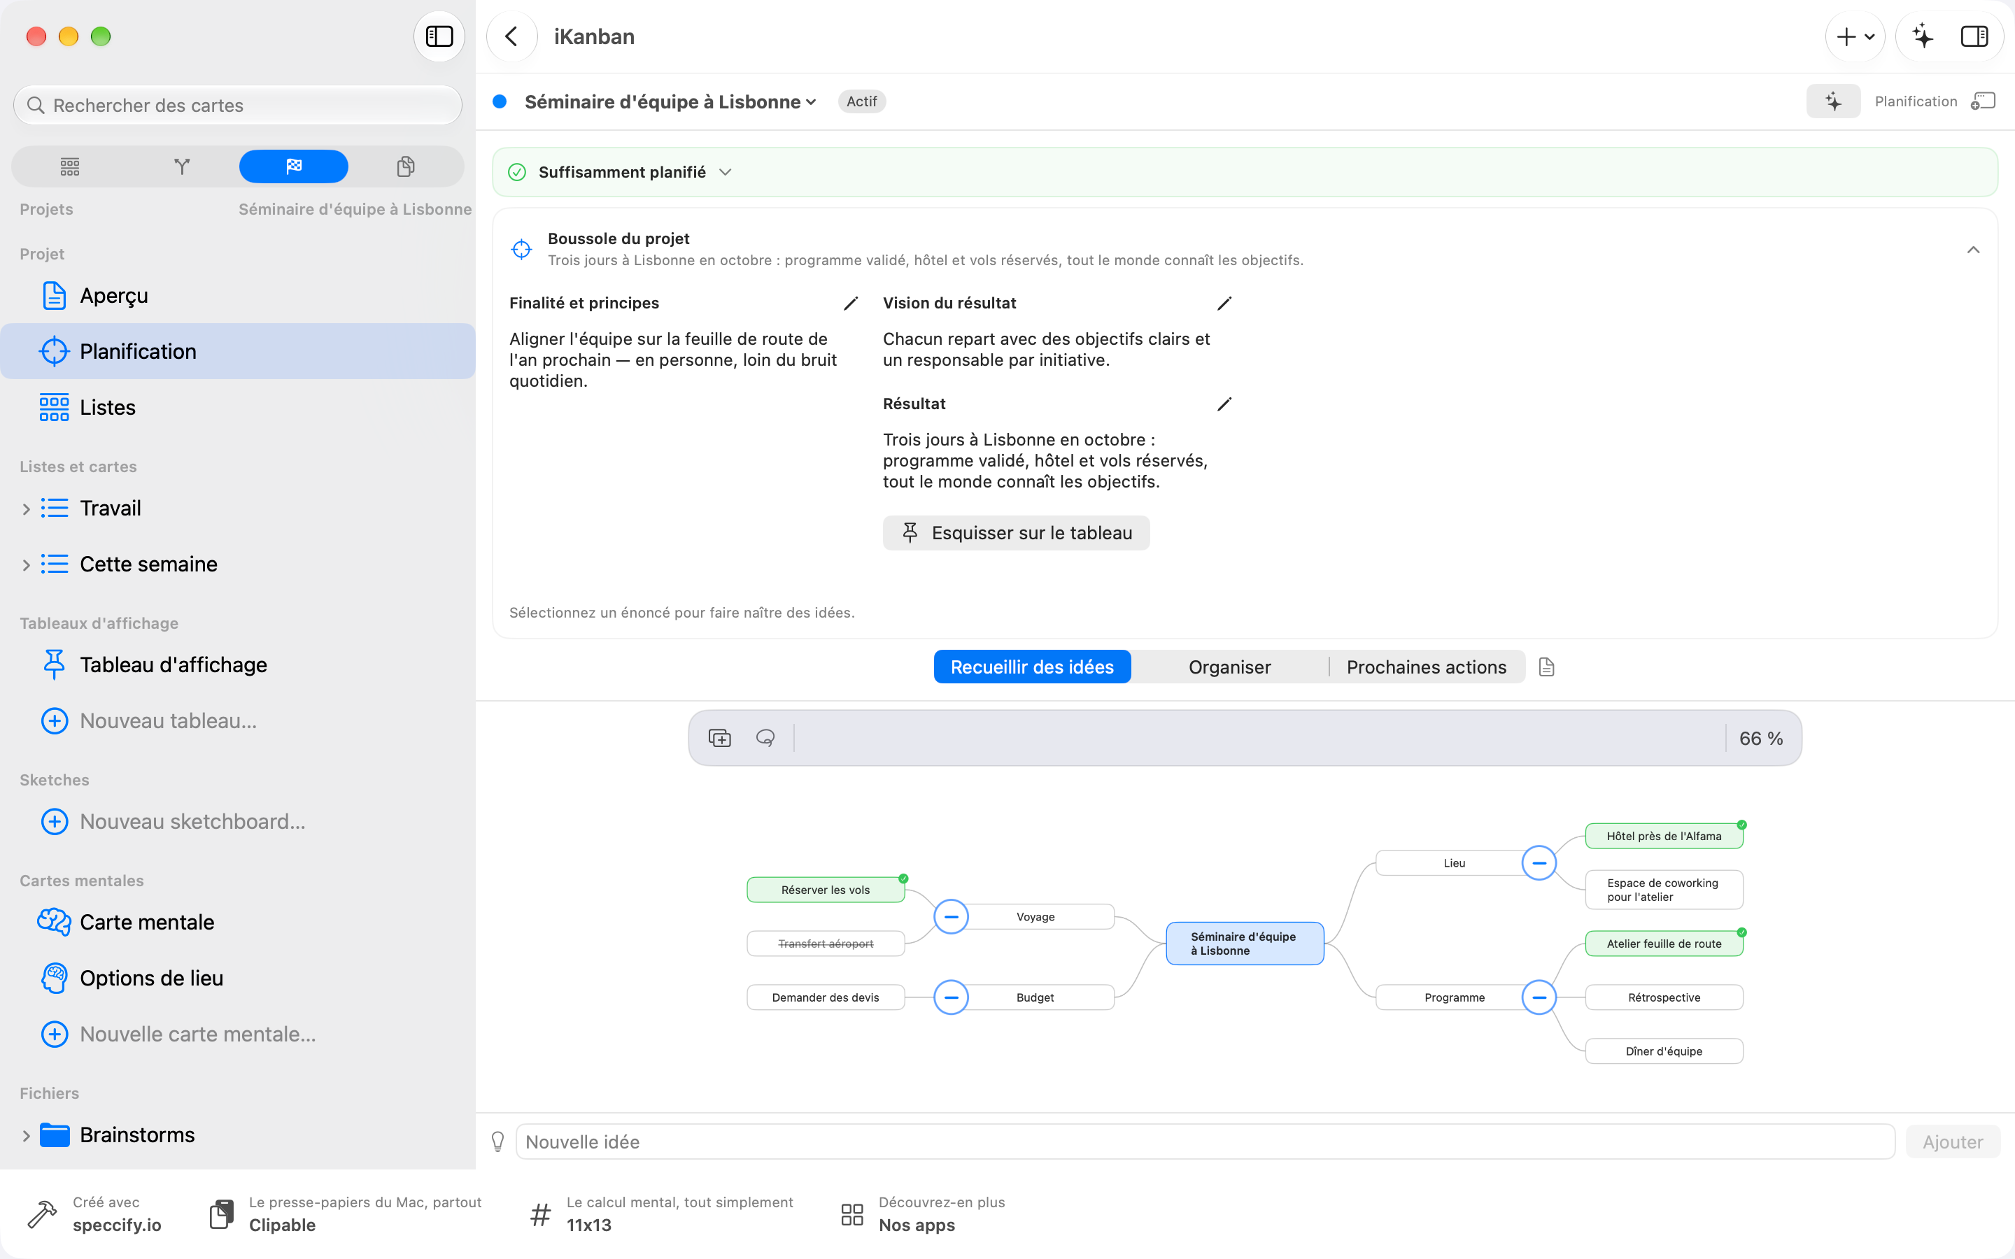Click the sparkles AI assistant toolbar icon
Image resolution: width=2015 pixels, height=1259 pixels.
coord(1923,36)
